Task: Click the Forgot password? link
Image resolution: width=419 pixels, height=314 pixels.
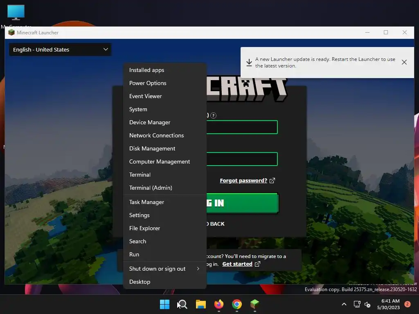Action: 243,180
